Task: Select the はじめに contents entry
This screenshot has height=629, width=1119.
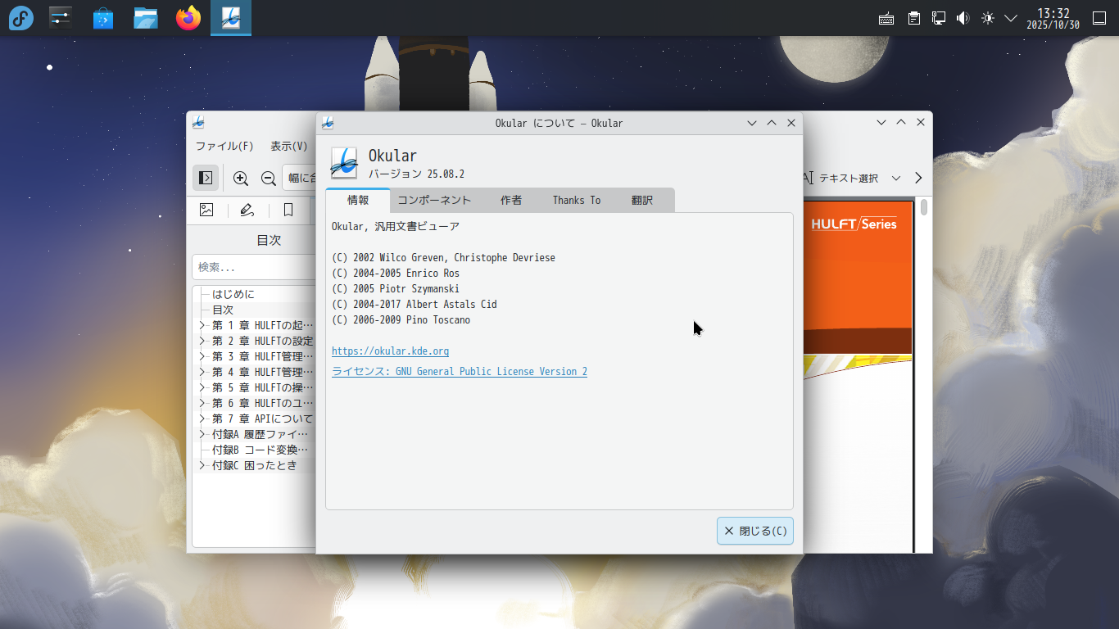Action: coord(233,294)
